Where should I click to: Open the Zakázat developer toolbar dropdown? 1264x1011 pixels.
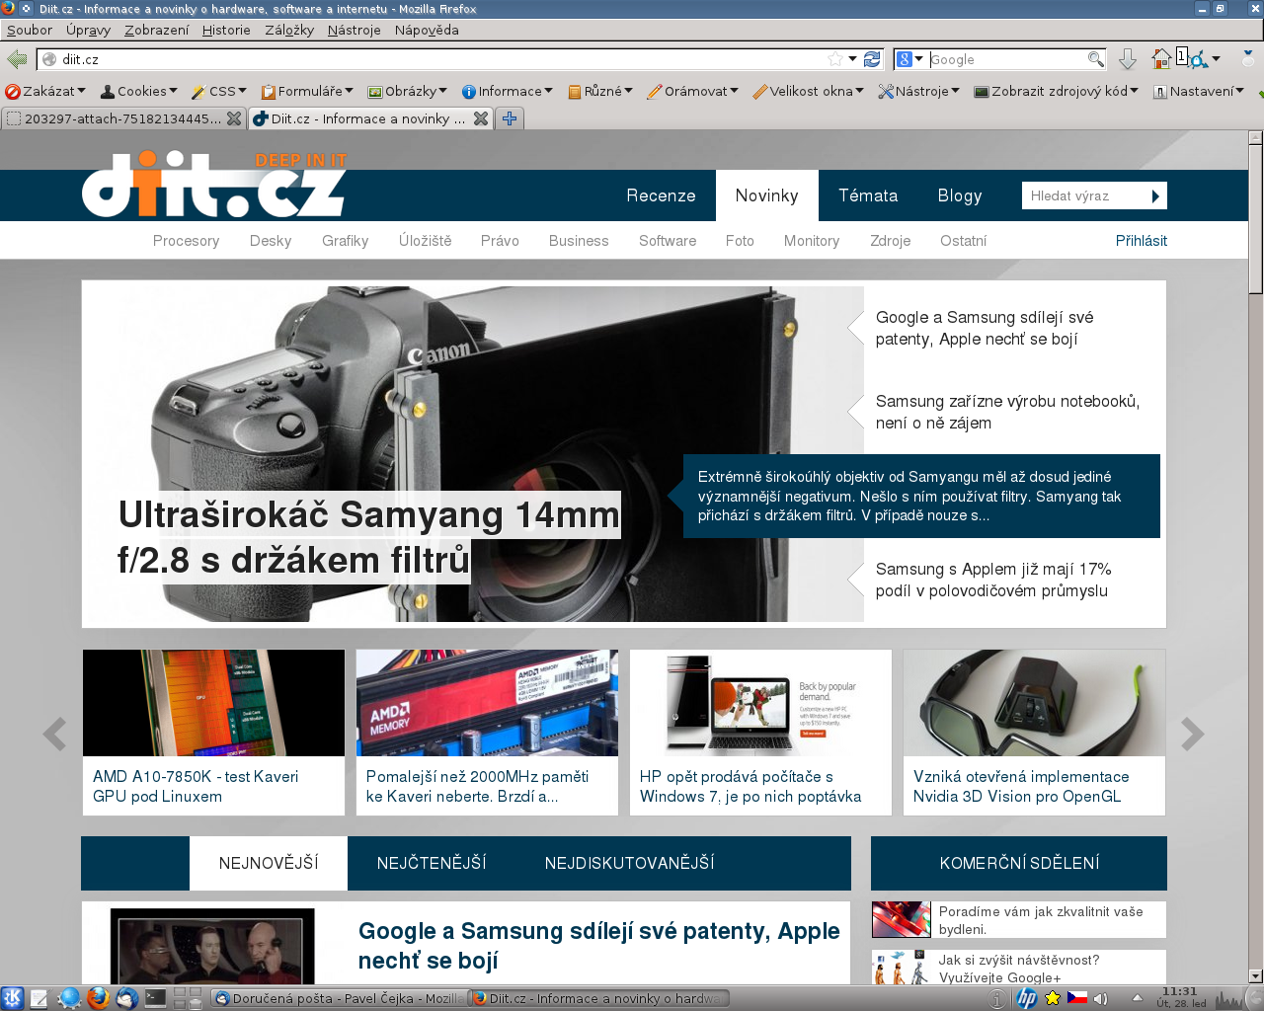pos(45,91)
